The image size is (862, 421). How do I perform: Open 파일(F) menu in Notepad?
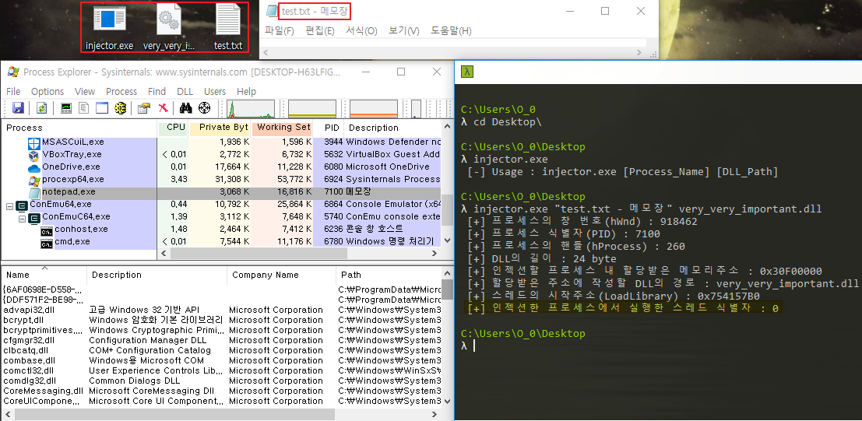point(280,31)
